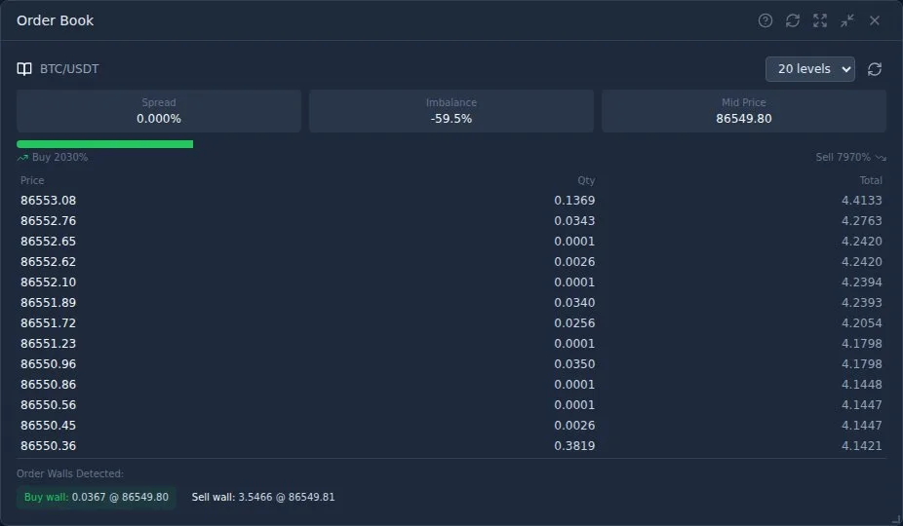Open the help icon in title bar
903x526 pixels.
point(765,20)
